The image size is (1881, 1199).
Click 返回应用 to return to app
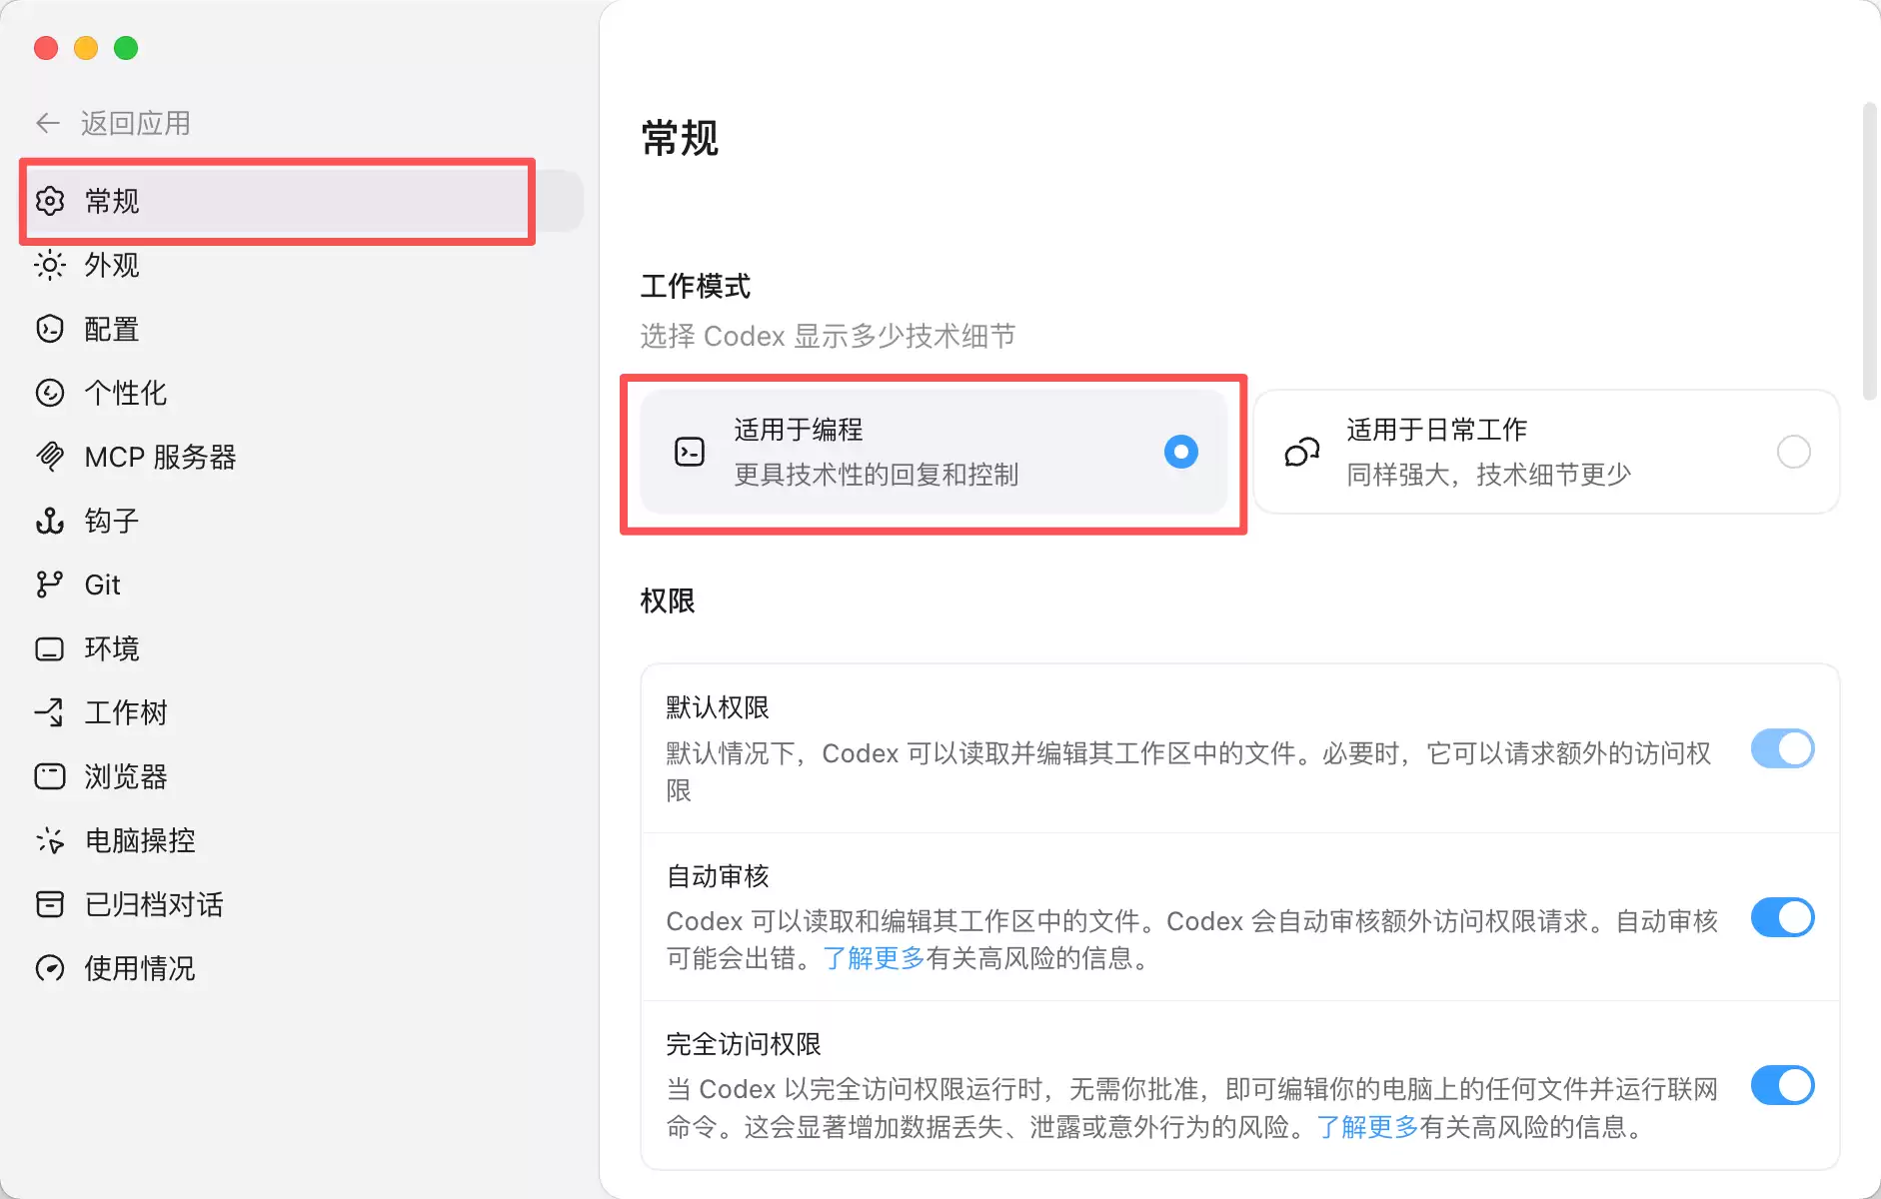coord(136,123)
